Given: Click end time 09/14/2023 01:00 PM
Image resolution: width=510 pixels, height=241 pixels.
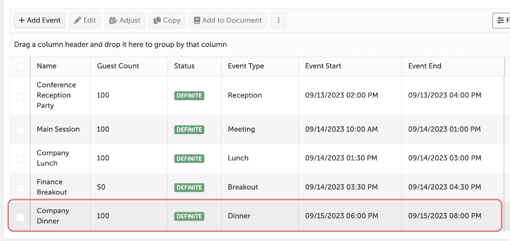Looking at the screenshot, I should (x=445, y=129).
